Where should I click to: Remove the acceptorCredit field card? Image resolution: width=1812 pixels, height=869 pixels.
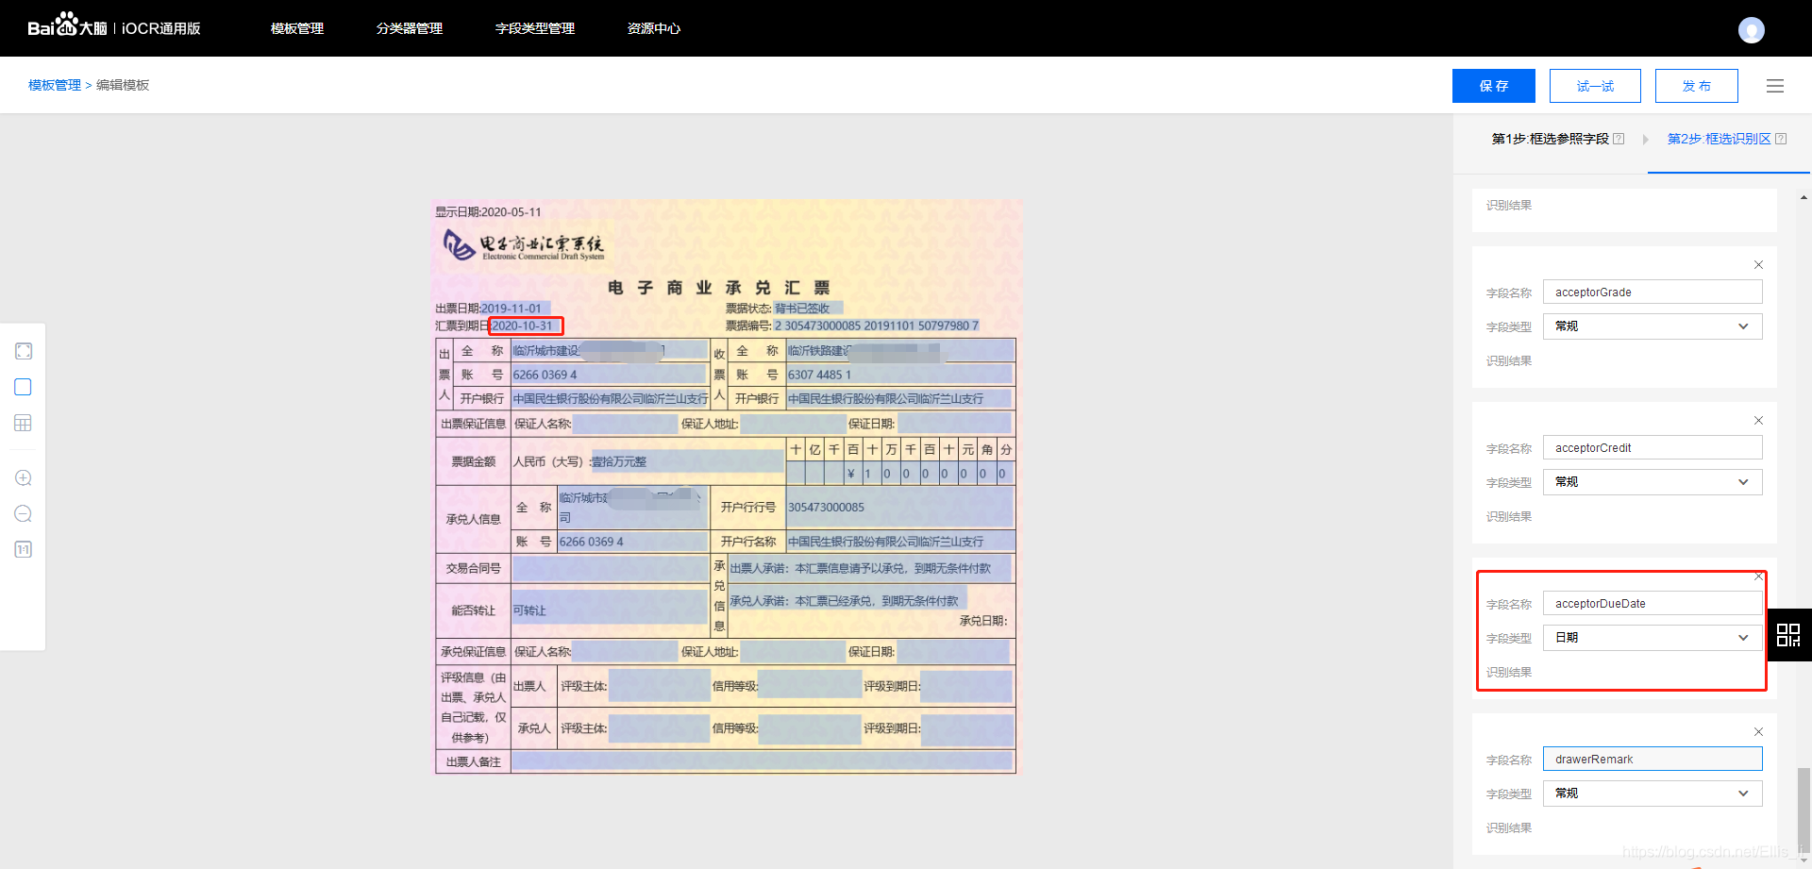pyautogui.click(x=1758, y=421)
